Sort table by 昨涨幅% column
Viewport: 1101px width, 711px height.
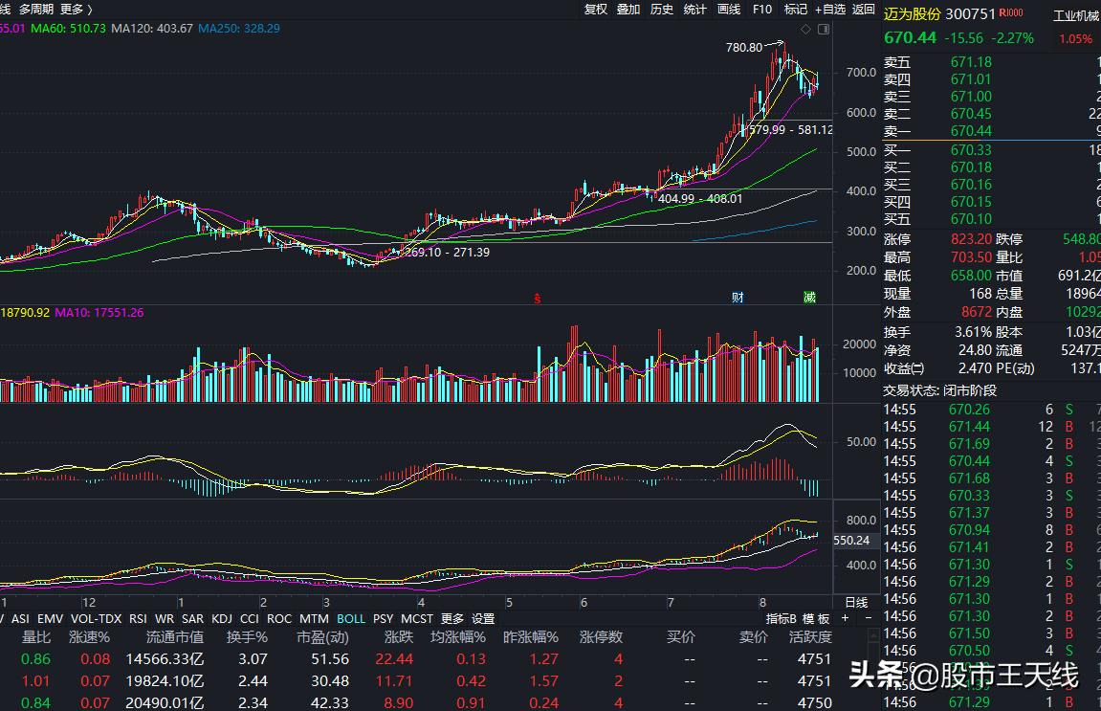point(531,637)
